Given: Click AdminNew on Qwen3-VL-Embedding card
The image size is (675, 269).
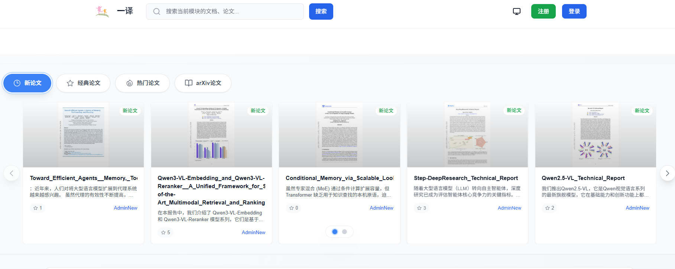Looking at the screenshot, I should (x=253, y=233).
